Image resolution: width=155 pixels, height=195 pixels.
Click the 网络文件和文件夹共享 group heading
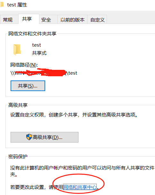click(x=32, y=33)
